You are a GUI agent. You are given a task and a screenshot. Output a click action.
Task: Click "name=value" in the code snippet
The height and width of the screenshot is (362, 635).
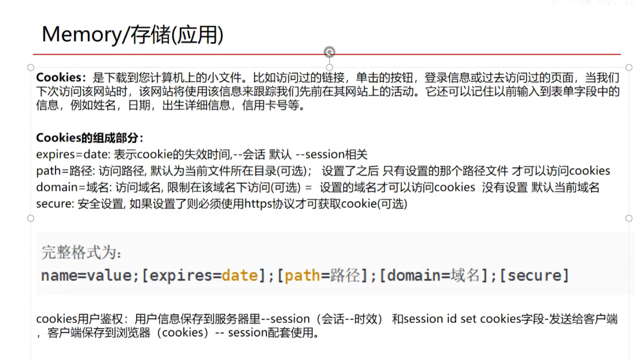pos(86,276)
